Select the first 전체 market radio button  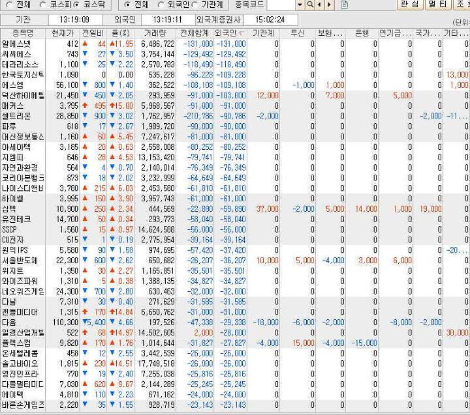(x=9, y=5)
